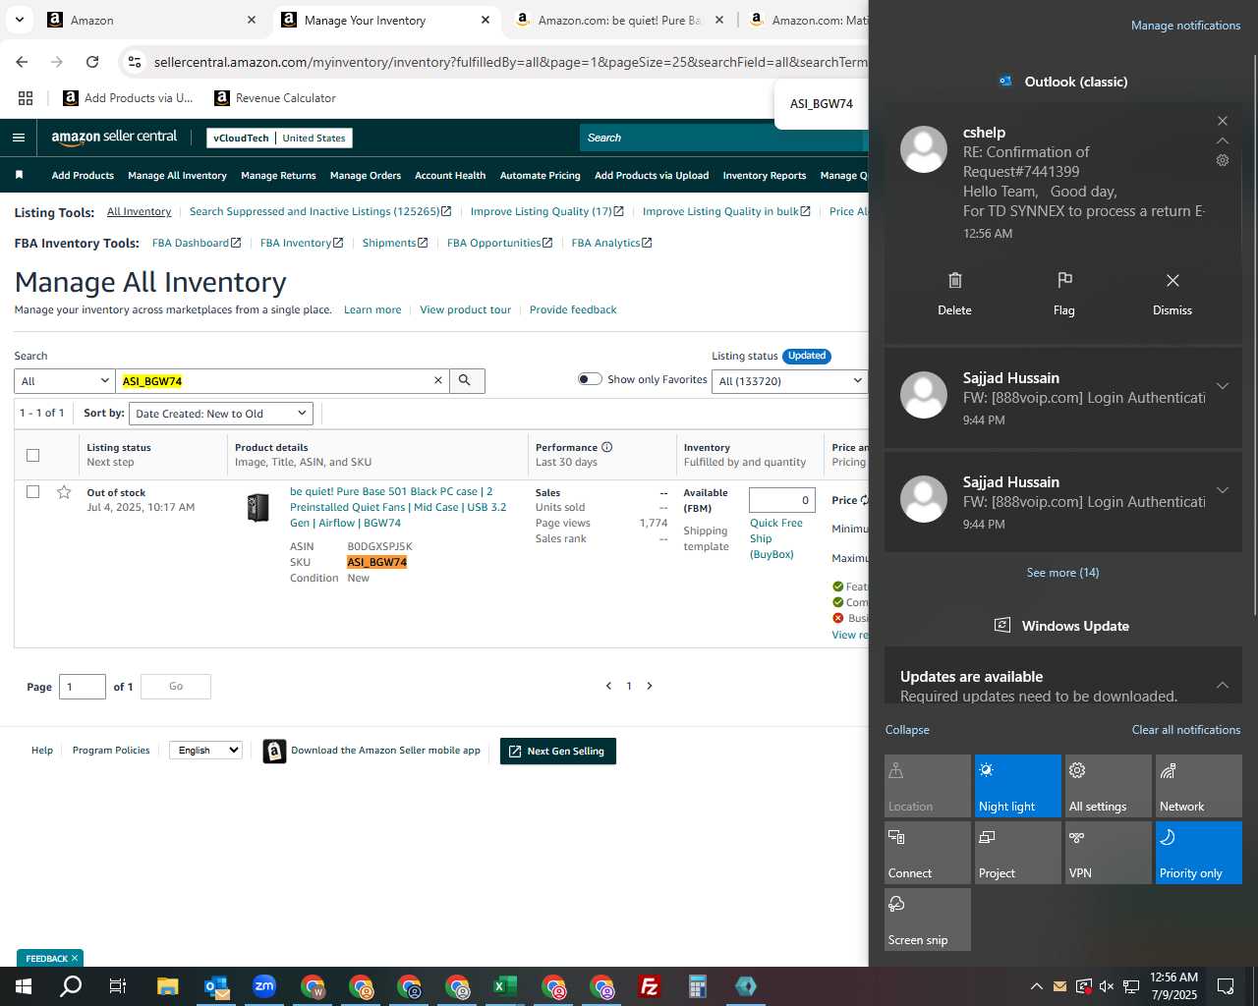Click See more (14) notifications
This screenshot has width=1258, height=1006.
(1062, 572)
